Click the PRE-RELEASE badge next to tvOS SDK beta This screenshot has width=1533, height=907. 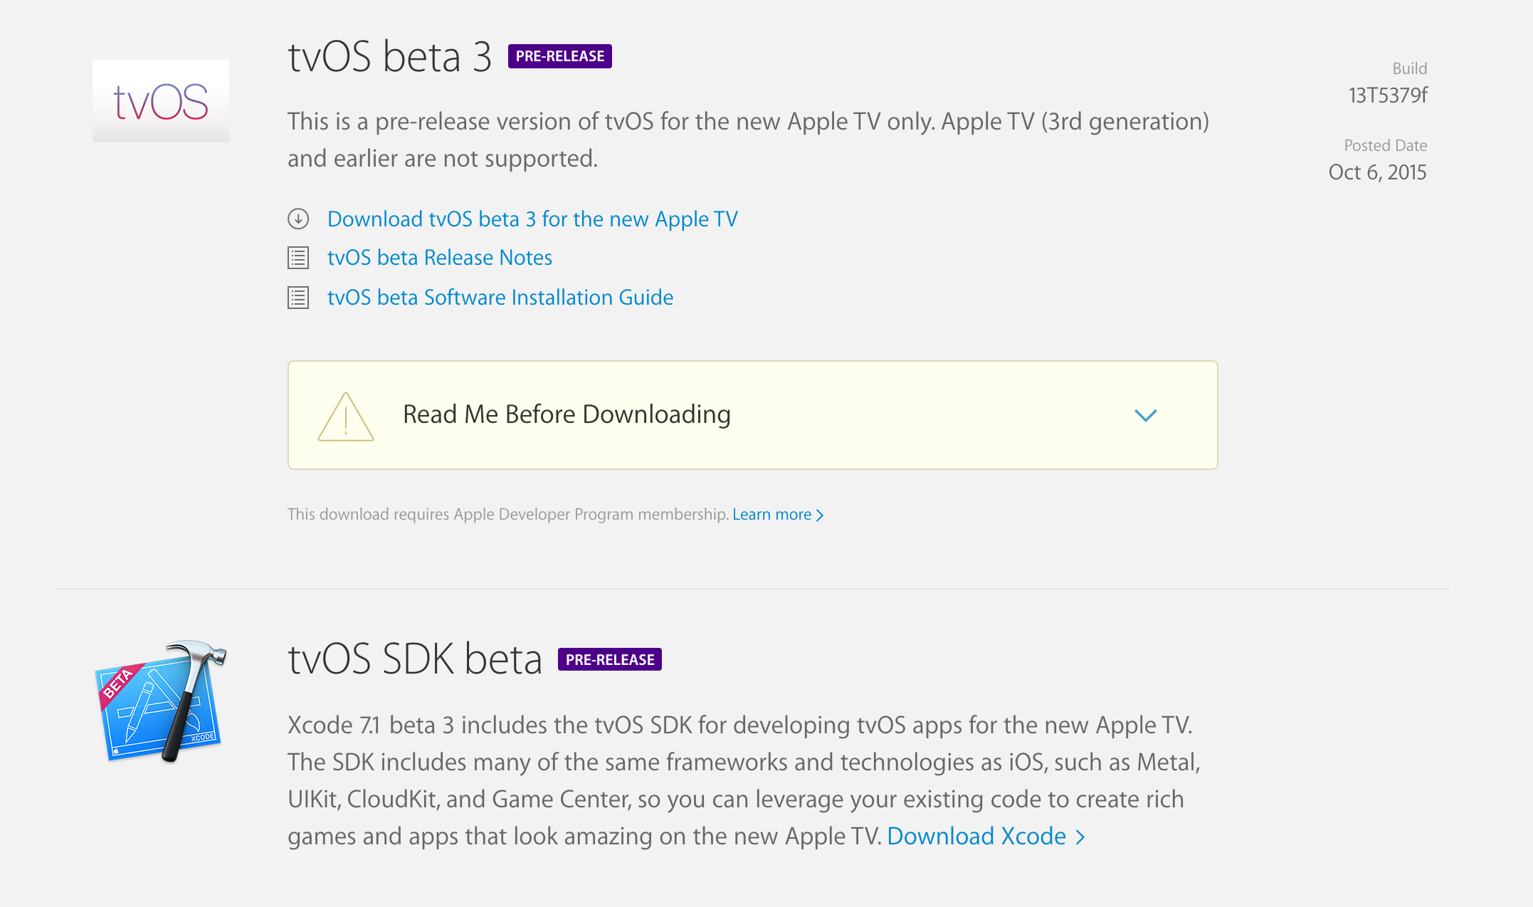pos(609,659)
